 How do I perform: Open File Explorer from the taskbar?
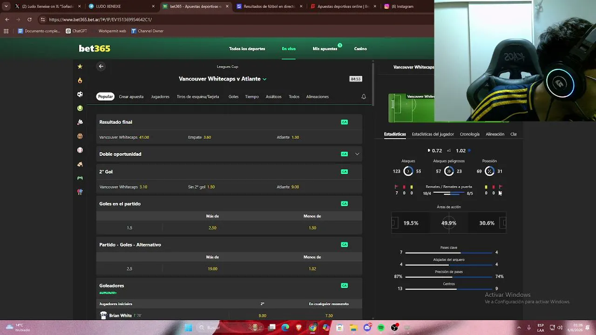pos(353,328)
